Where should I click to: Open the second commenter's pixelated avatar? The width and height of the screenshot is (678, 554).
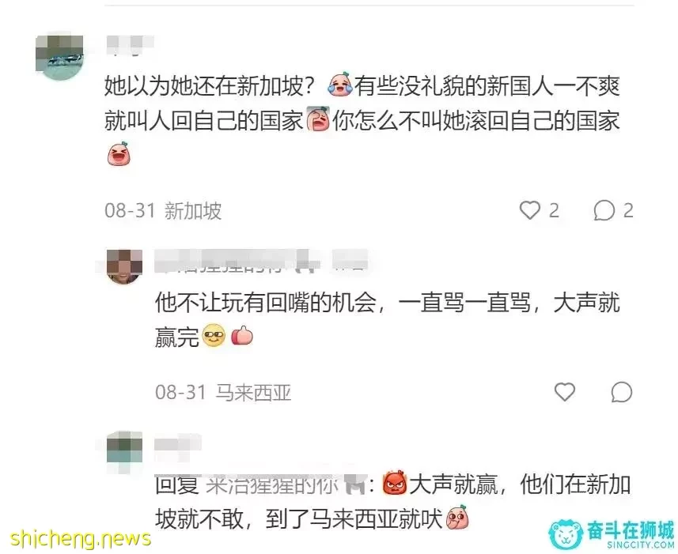124,266
